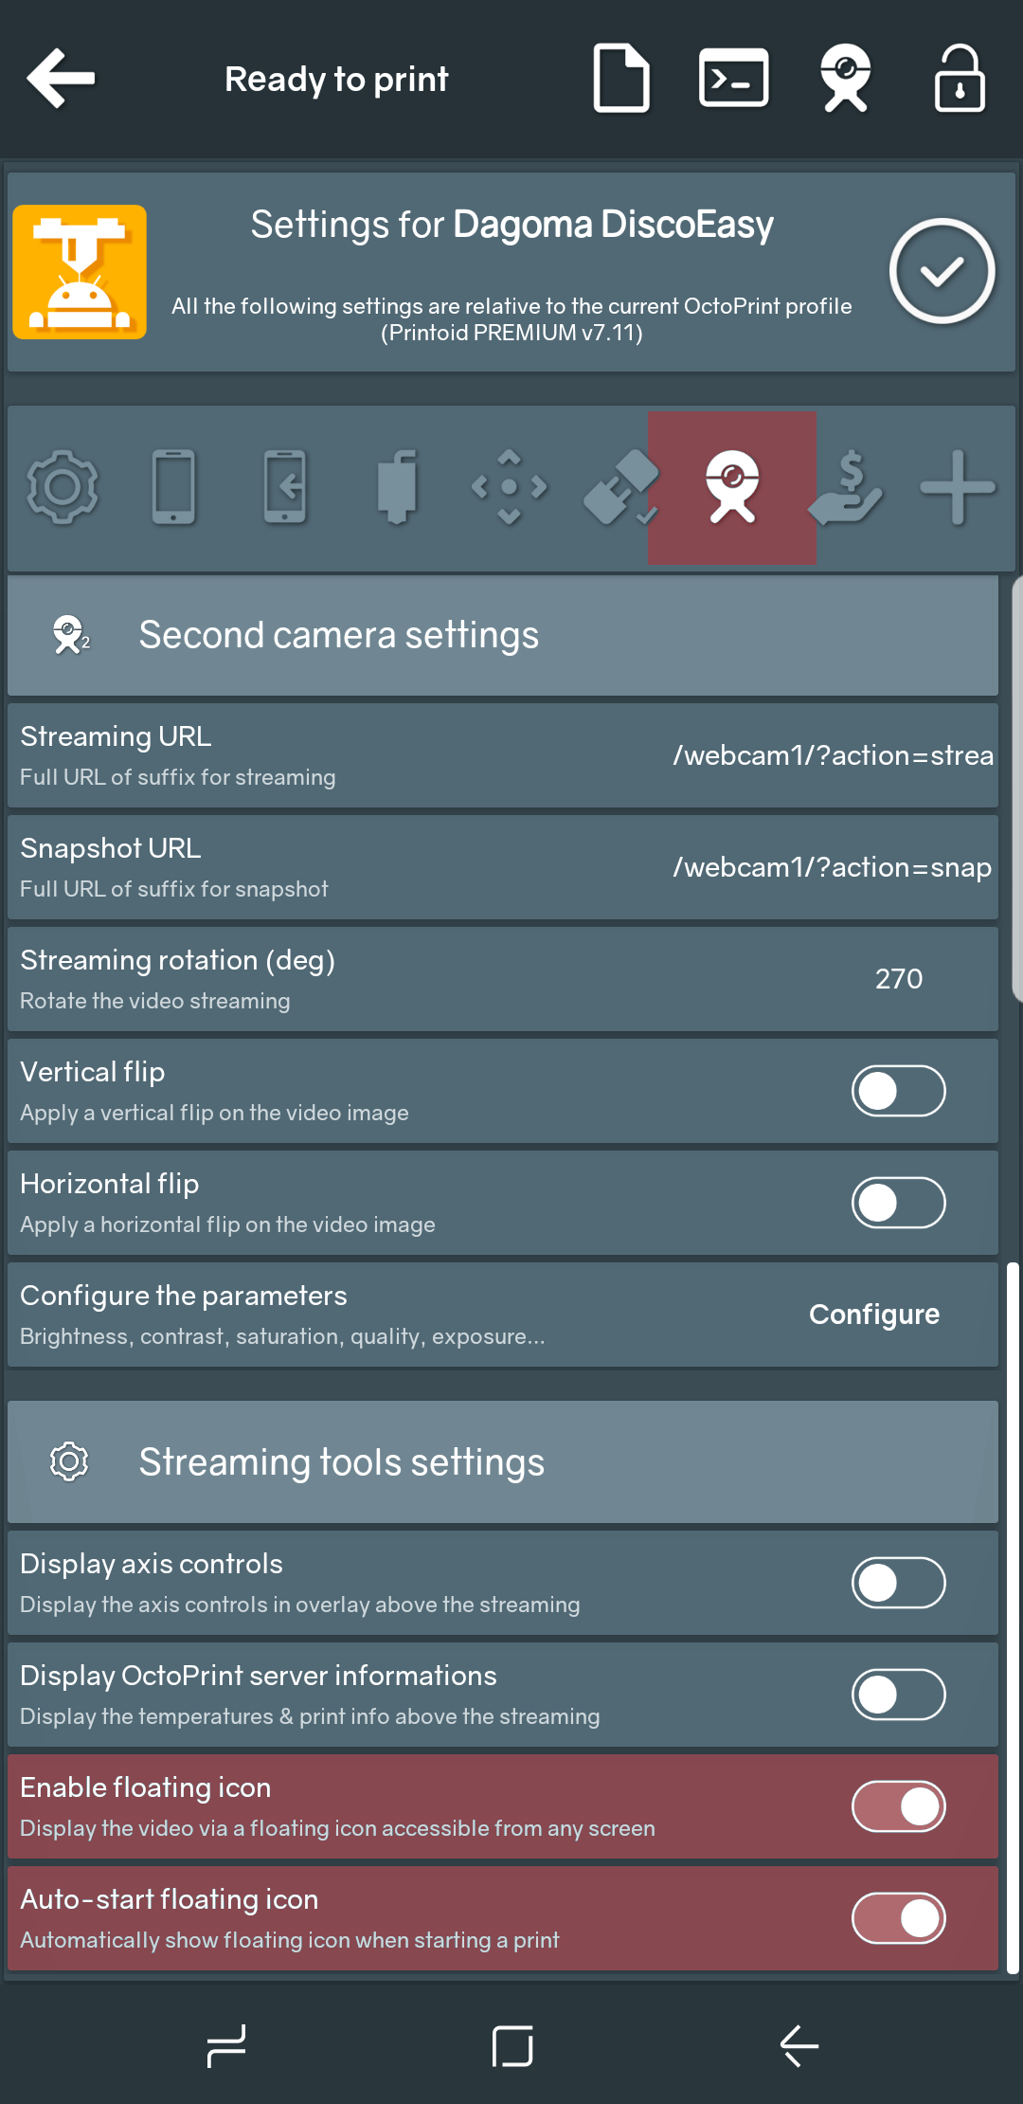
Task: Tap the Streaming rotation (deg) label
Action: tap(178, 960)
